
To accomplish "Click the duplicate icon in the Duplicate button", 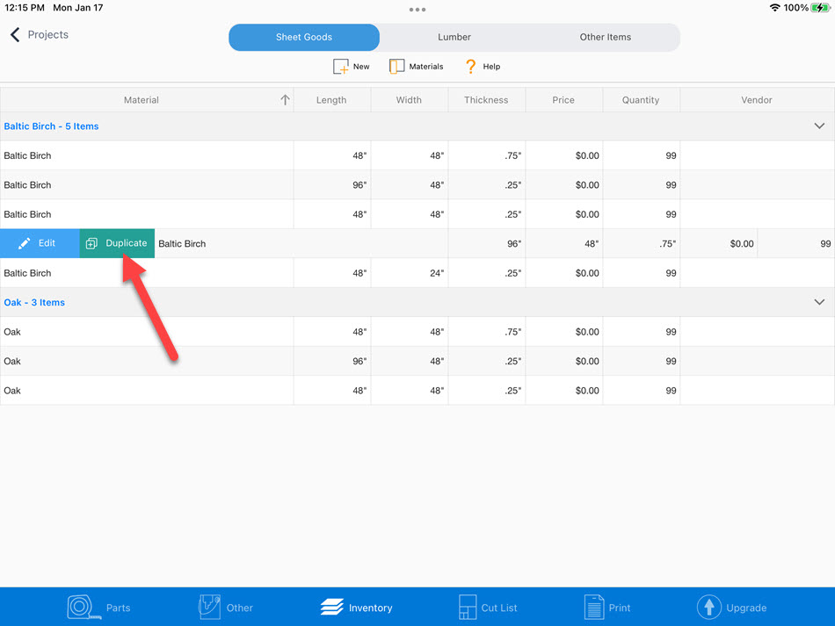I will [x=91, y=243].
